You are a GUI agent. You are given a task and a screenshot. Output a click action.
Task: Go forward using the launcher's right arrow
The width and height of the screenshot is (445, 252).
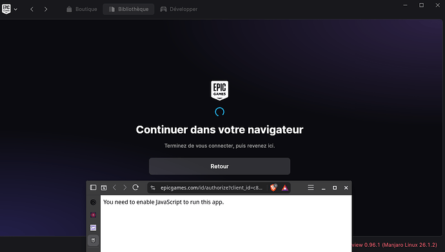pos(46,10)
